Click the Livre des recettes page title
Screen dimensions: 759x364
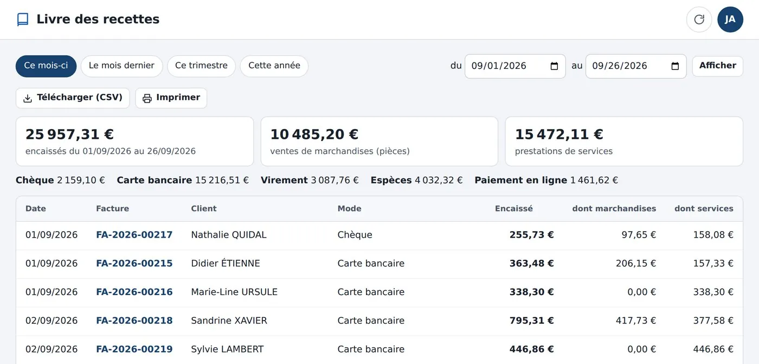coord(98,20)
